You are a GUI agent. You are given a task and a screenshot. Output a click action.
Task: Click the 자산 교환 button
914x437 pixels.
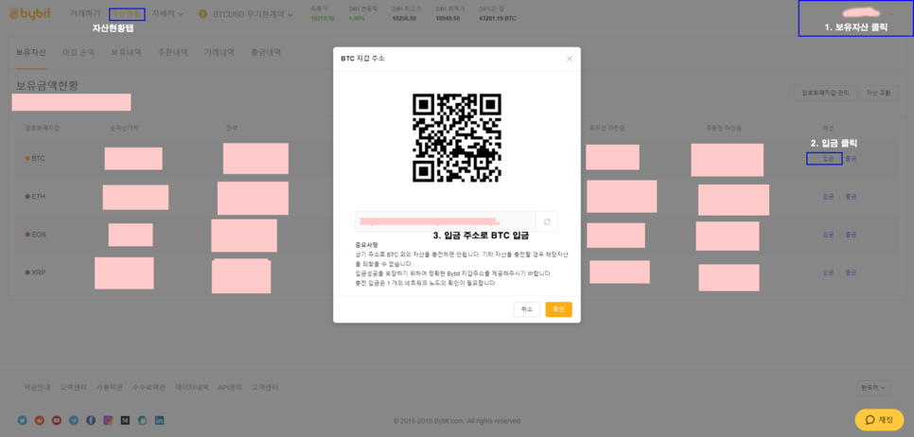[x=878, y=93]
